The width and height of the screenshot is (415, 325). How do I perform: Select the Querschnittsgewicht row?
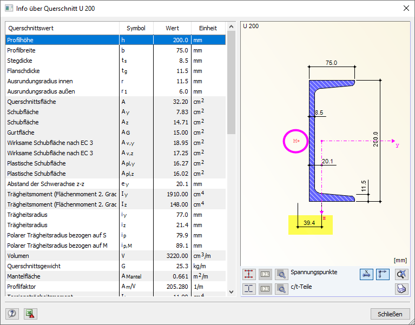[115, 266]
